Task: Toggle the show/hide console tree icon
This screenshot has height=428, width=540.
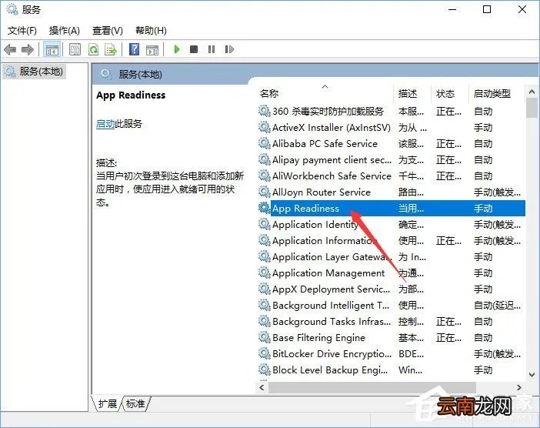Action: coord(52,49)
